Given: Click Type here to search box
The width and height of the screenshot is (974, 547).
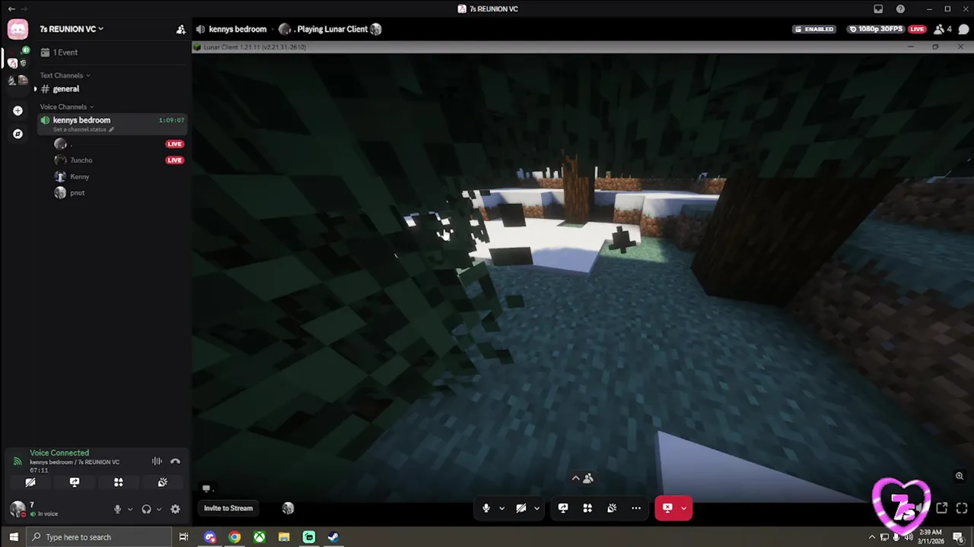Looking at the screenshot, I should 99,537.
